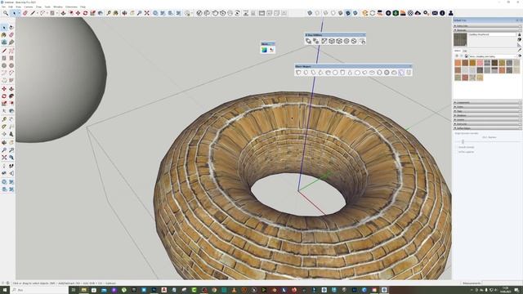This screenshot has width=523, height=294.
Task: Open the Windows Start menu
Action: 5,290
